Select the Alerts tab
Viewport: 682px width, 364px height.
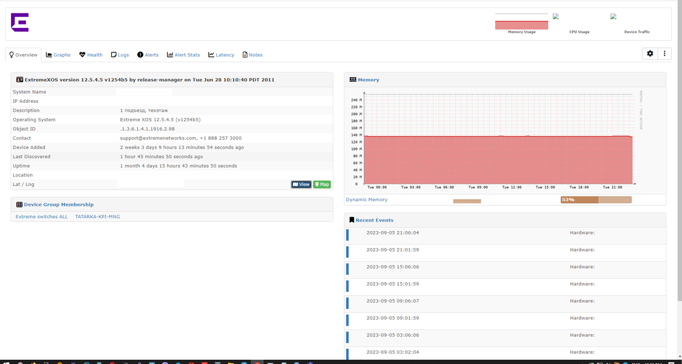pyautogui.click(x=148, y=55)
